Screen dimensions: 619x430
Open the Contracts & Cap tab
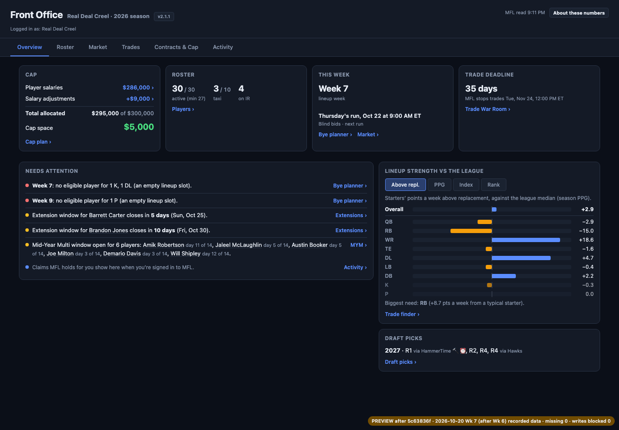tap(176, 47)
